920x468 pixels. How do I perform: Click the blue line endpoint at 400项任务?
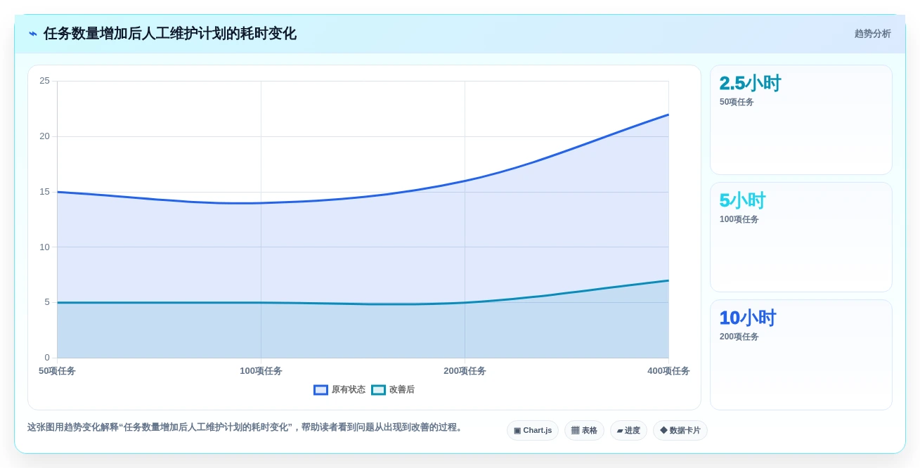tap(668, 115)
